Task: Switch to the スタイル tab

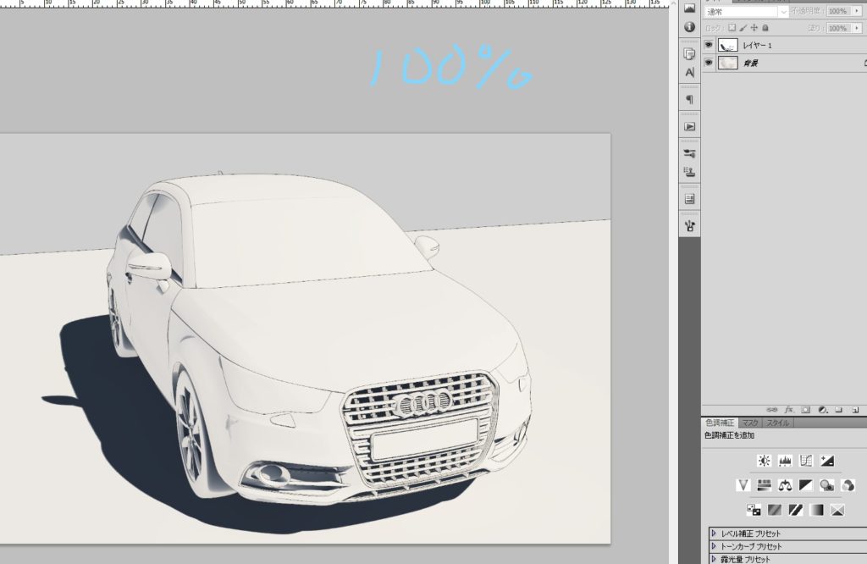Action: click(x=777, y=423)
